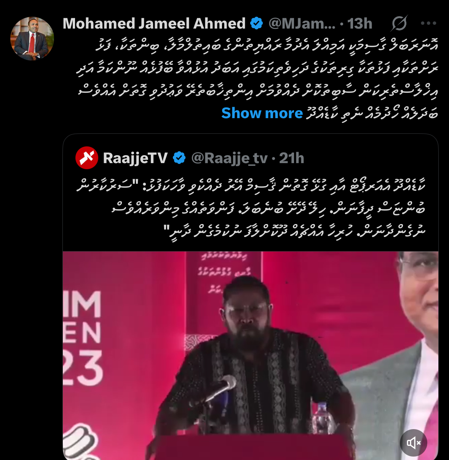The width and height of the screenshot is (449, 460).
Task: Click the 21h quoted post timestamp
Action: coord(292,158)
